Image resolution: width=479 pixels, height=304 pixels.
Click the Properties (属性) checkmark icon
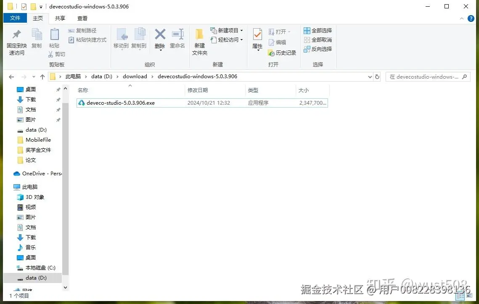pos(257,34)
